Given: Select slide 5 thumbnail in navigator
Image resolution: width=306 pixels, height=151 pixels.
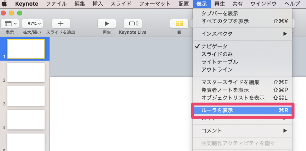Looking at the screenshot, I should [x=26, y=142].
